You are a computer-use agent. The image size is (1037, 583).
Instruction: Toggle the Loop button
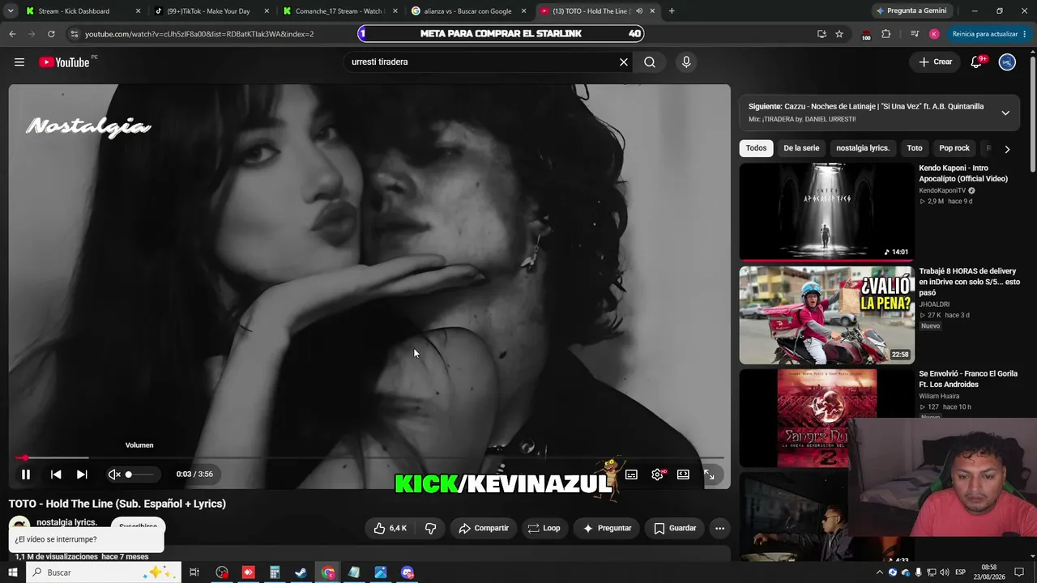tap(544, 529)
